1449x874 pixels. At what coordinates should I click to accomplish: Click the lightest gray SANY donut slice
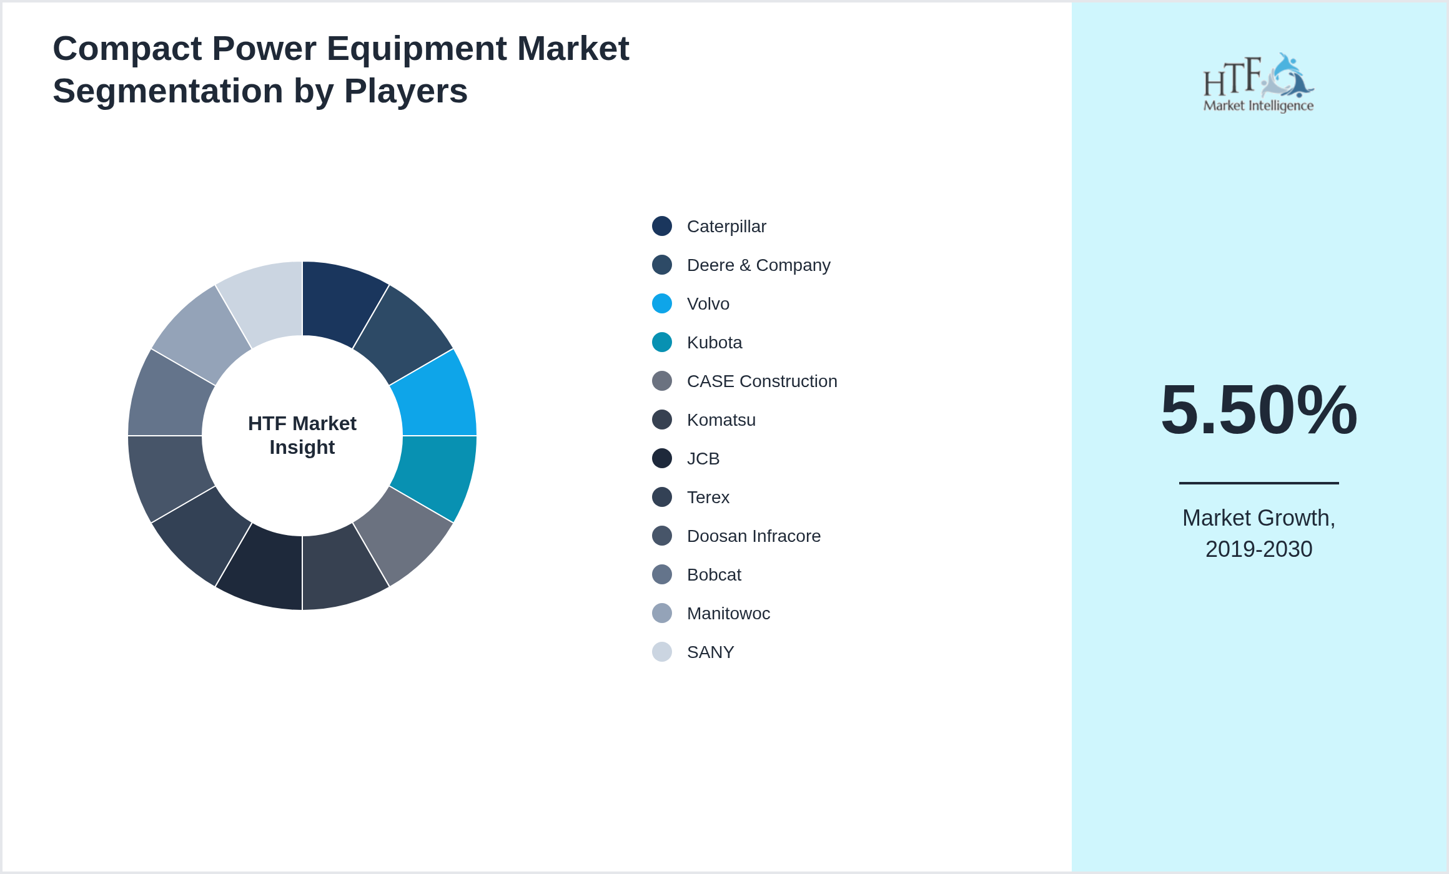[x=267, y=303]
